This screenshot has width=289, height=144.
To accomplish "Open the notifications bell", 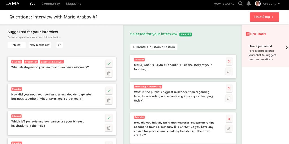I will [249, 3].
